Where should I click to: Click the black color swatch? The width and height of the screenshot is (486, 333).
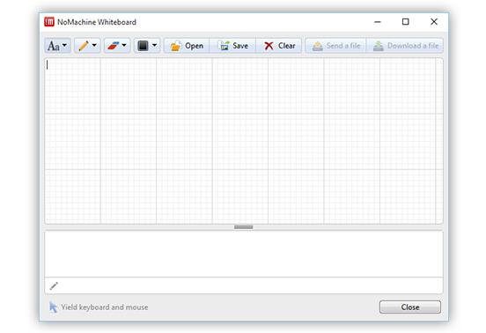[143, 46]
